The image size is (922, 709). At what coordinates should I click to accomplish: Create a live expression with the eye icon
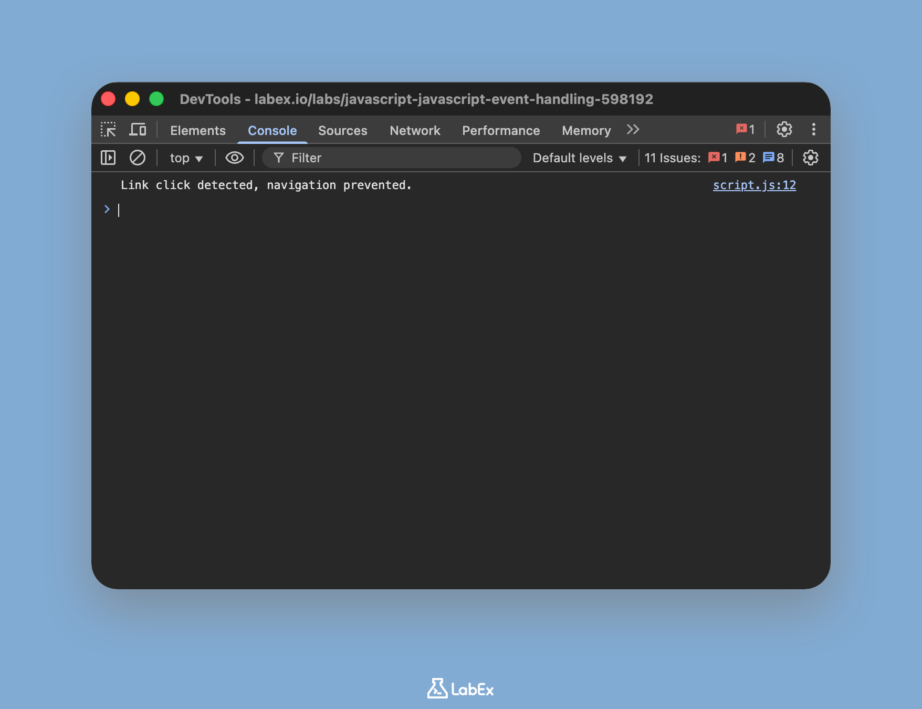click(235, 158)
